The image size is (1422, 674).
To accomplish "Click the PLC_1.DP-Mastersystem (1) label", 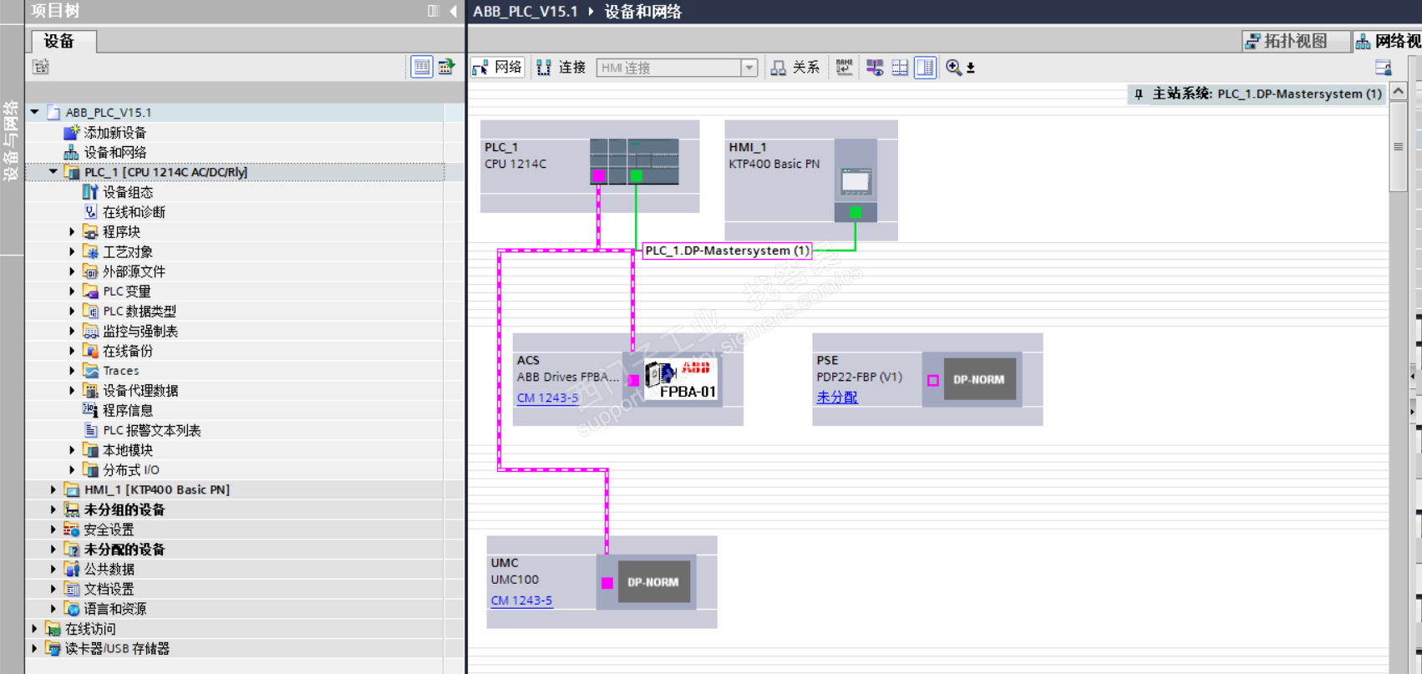I will 727,251.
